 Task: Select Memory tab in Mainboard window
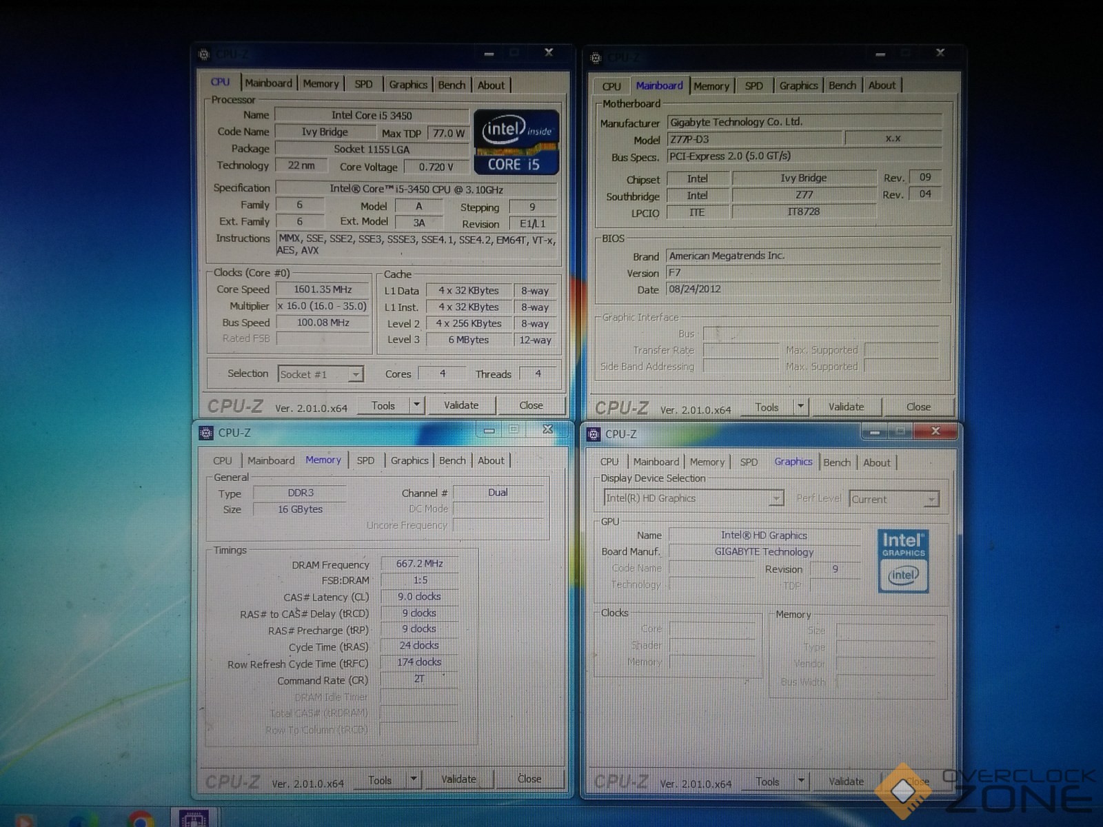[x=711, y=86]
